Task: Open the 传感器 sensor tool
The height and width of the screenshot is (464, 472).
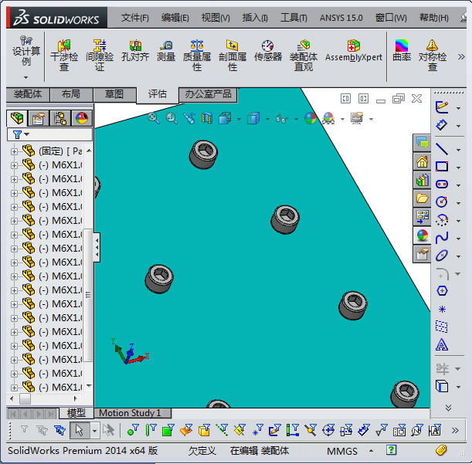Action: coord(267,51)
